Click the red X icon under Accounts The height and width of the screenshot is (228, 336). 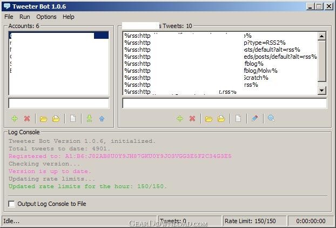coord(27,119)
